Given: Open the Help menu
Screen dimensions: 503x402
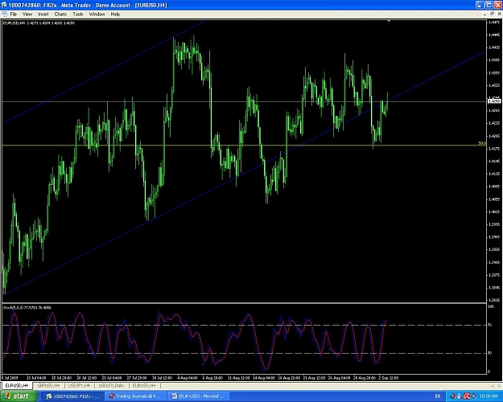Looking at the screenshot, I should pyautogui.click(x=115, y=14).
